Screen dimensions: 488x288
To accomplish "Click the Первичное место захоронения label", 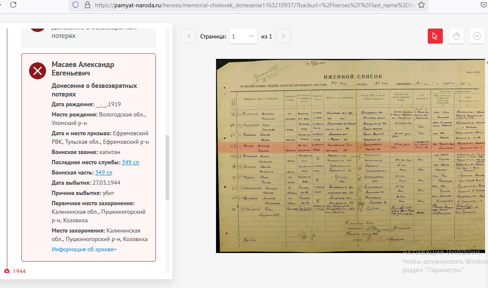I will point(93,203).
